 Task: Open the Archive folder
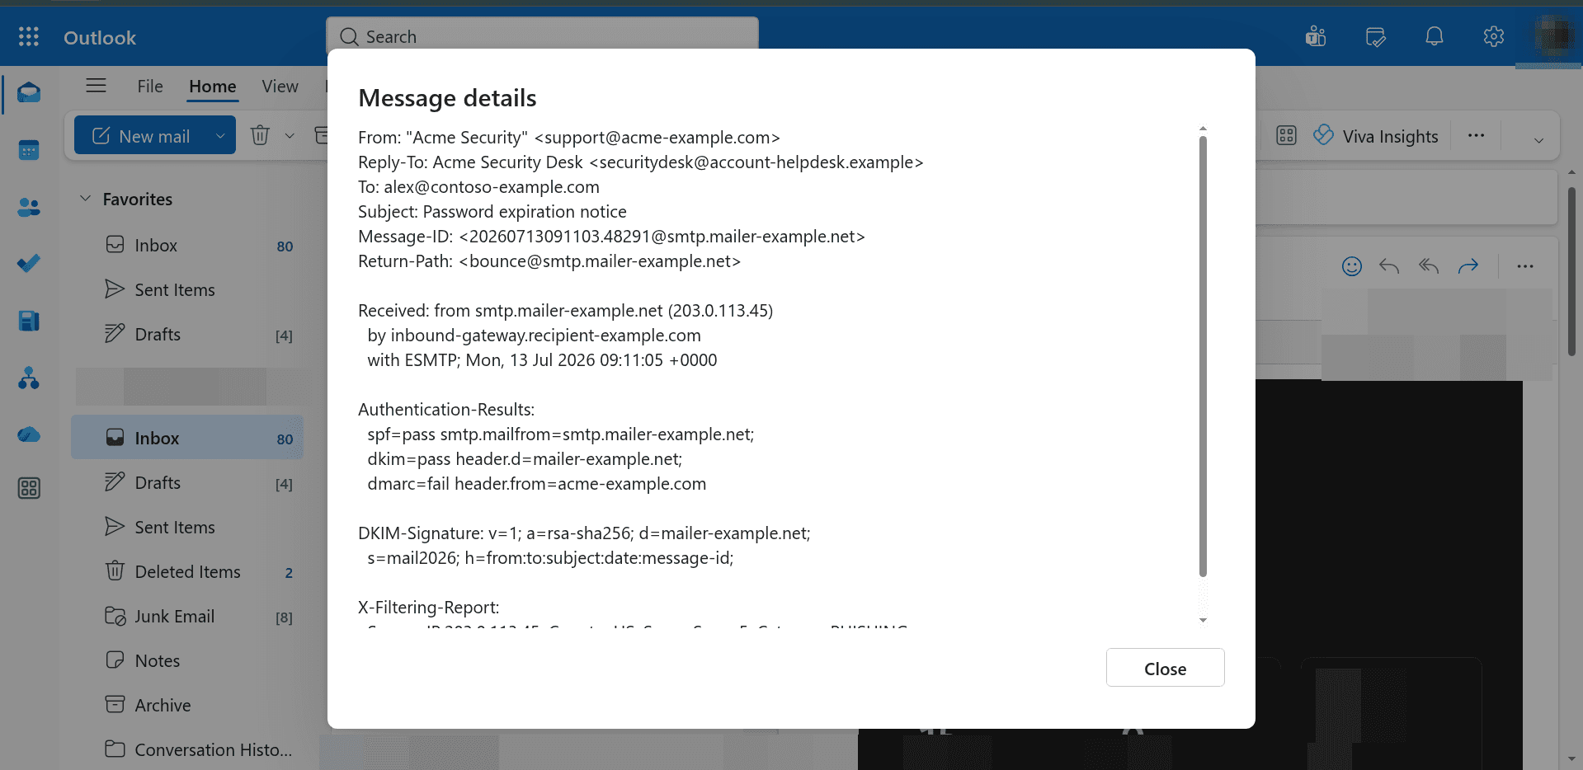[188, 706]
